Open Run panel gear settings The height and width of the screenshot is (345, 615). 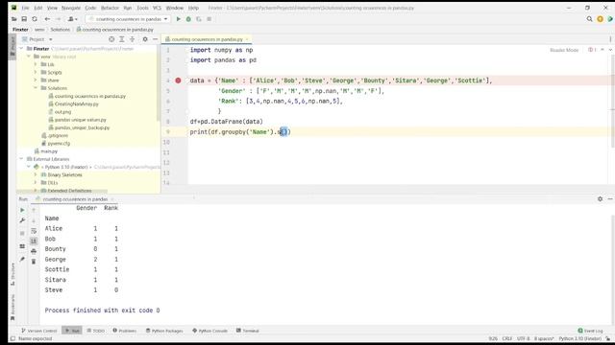(x=600, y=199)
